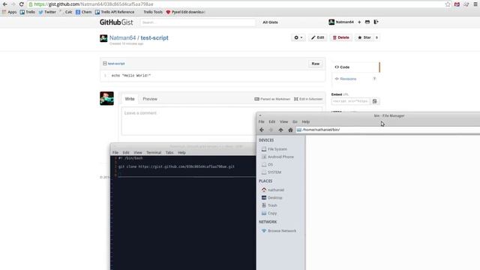
Task: Open the Revisions tab
Action: click(x=348, y=79)
